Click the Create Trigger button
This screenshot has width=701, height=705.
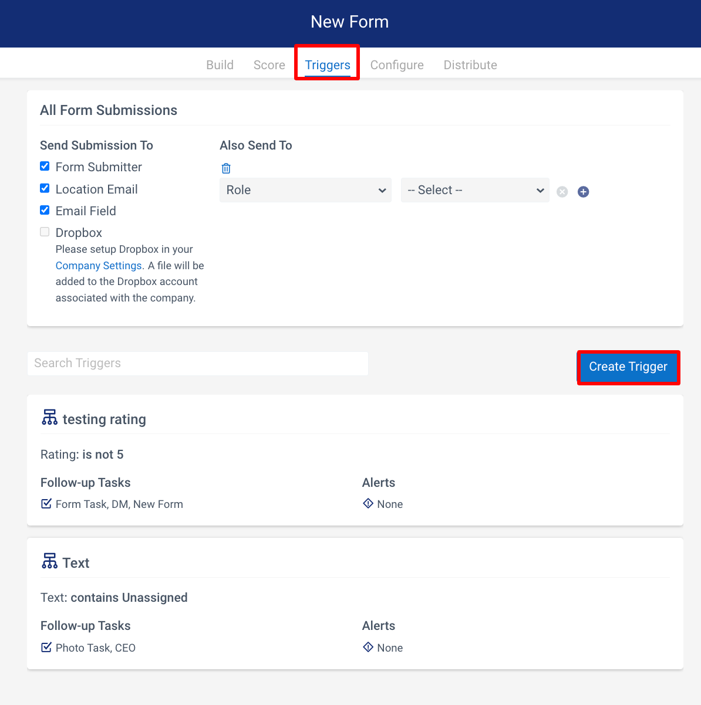tap(628, 367)
